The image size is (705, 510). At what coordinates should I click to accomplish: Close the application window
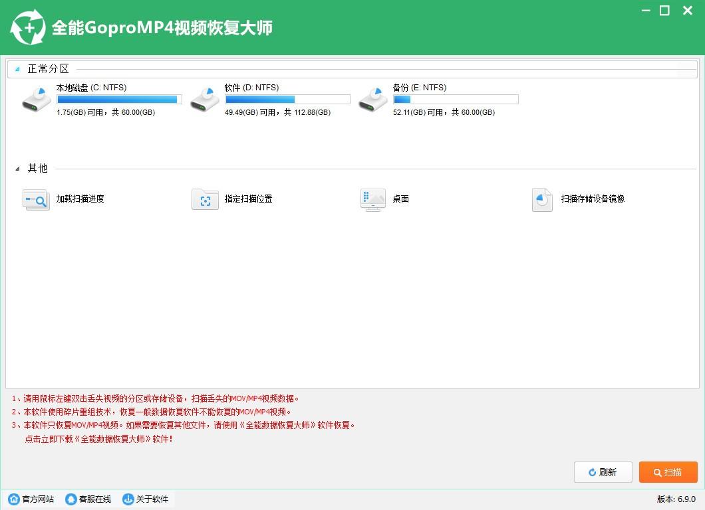click(x=688, y=11)
